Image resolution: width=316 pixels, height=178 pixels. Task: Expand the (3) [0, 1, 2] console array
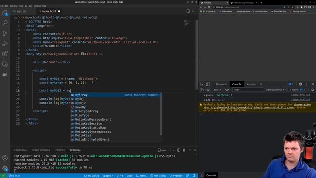tap(204, 100)
